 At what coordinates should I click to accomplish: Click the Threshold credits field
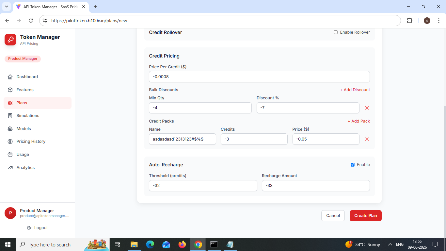coord(203,186)
